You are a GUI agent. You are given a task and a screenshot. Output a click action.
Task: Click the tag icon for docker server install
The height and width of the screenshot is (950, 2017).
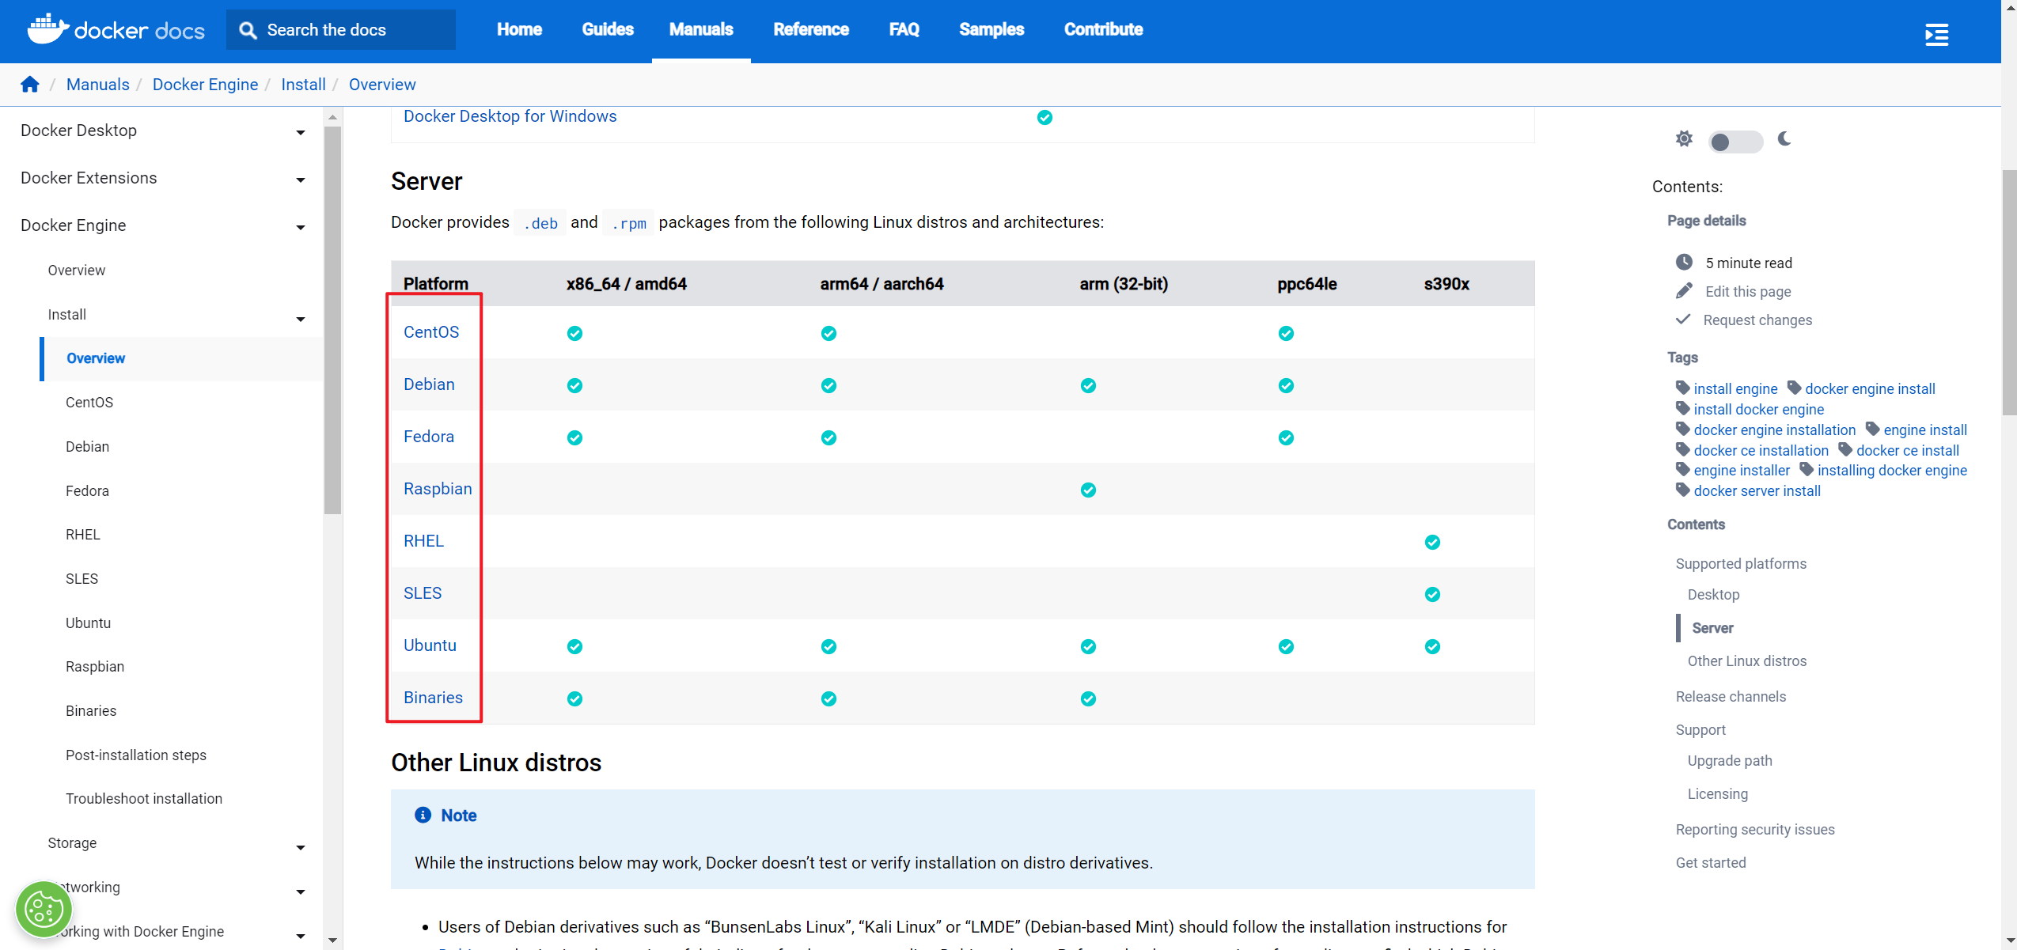coord(1682,490)
